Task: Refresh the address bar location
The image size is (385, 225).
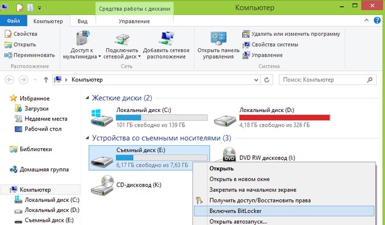Action: (267, 80)
